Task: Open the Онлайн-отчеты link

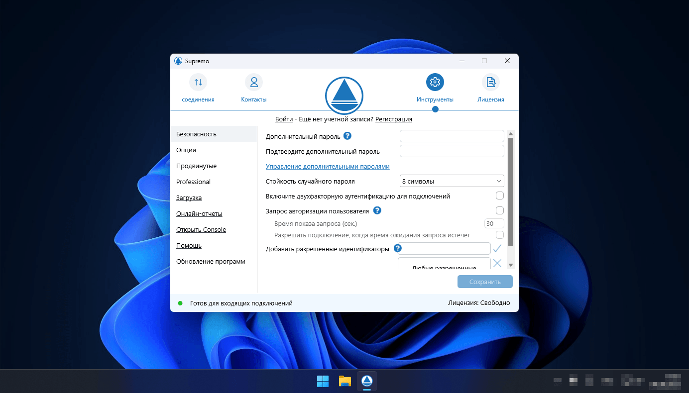Action: (199, 213)
